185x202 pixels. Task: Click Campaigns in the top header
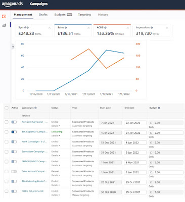click(39, 4)
